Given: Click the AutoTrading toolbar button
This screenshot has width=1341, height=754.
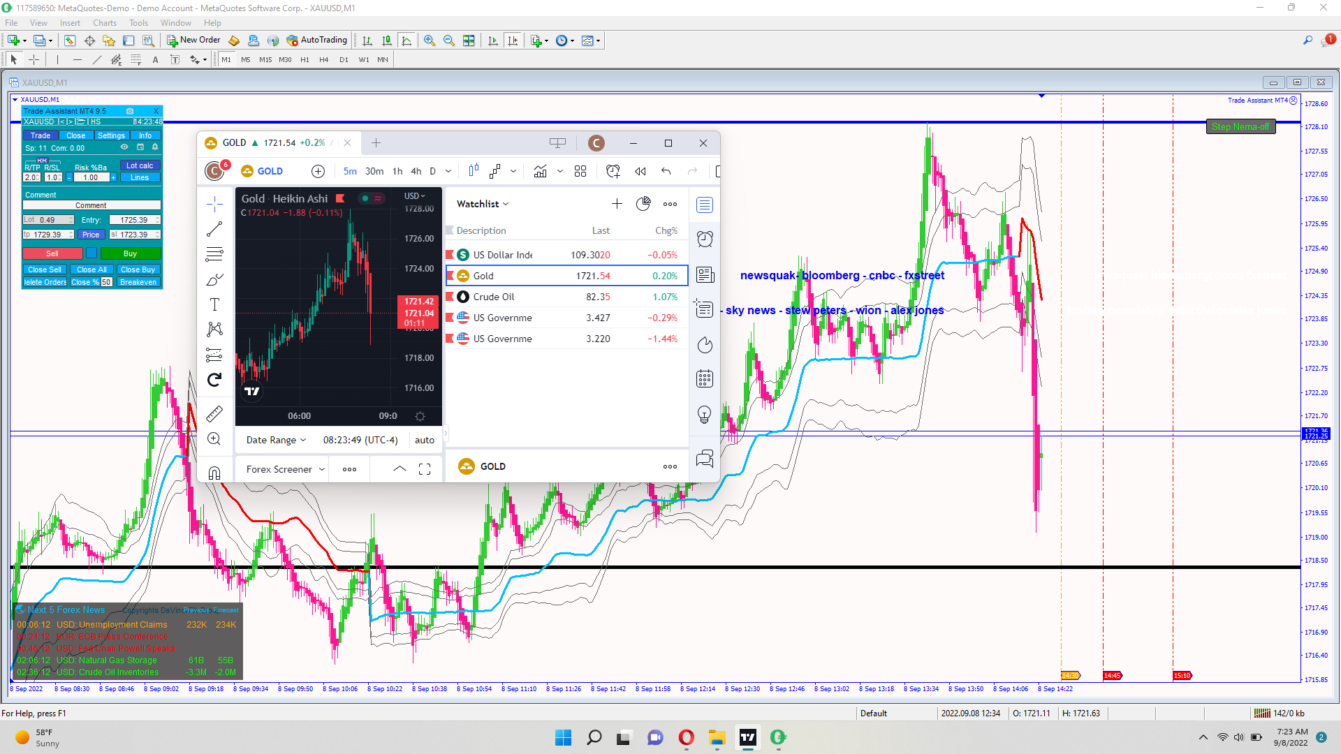Looking at the screenshot, I should pos(317,40).
